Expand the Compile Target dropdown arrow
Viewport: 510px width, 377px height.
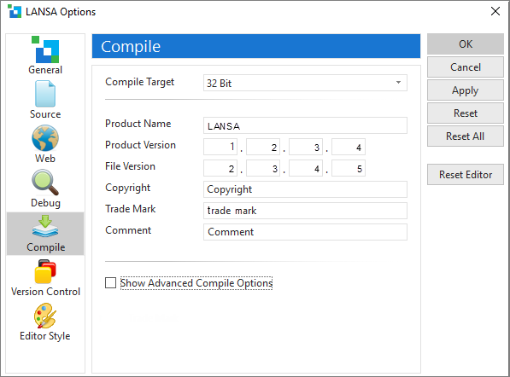(398, 83)
